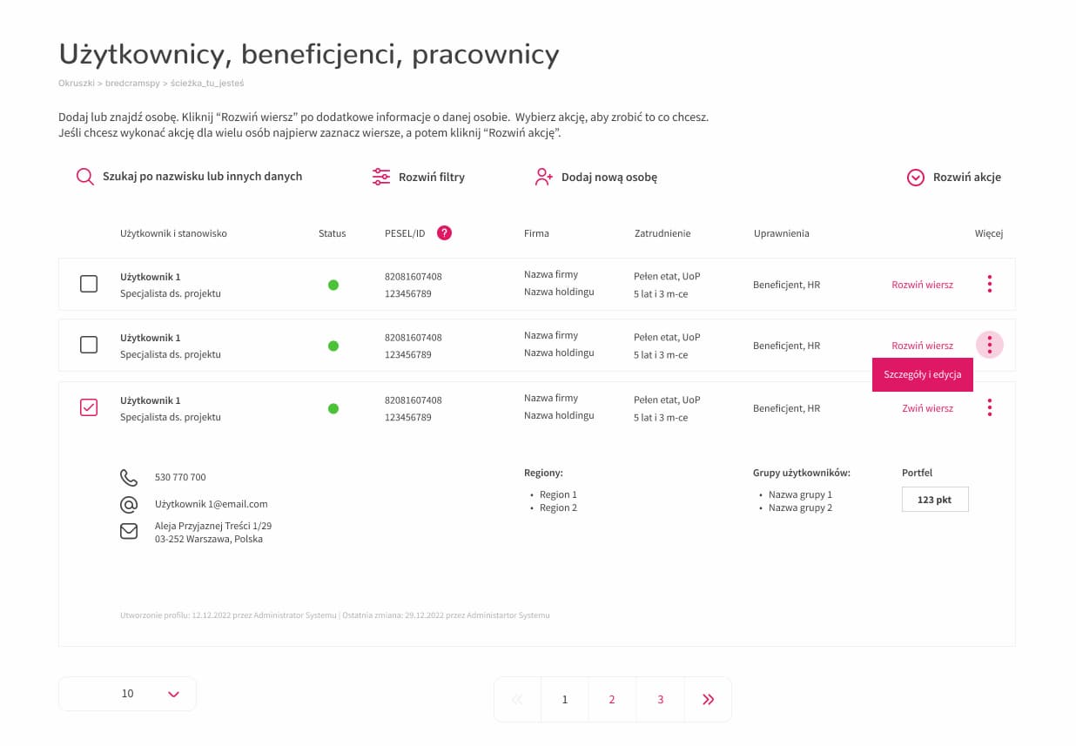The image size is (1076, 746).
Task: Tick the checkbox in the first user row
Action: (x=89, y=284)
